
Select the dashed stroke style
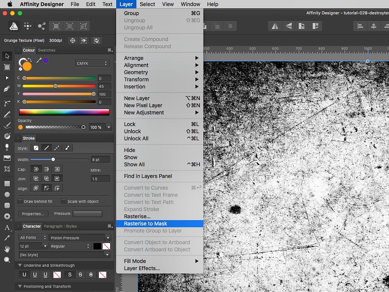[x=56, y=148]
